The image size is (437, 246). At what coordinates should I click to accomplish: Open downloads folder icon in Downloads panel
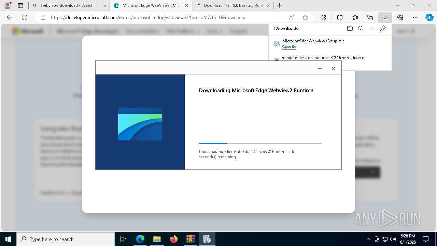(x=350, y=28)
